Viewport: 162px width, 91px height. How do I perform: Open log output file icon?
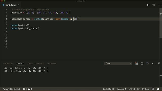[x=148, y=63]
